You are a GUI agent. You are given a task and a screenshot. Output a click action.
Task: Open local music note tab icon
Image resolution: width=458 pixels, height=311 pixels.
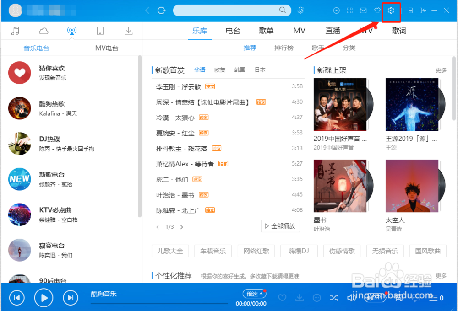point(15,31)
